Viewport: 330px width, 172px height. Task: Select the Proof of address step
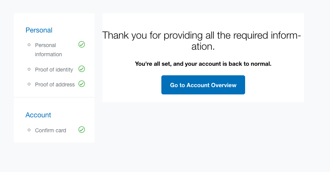pos(55,84)
